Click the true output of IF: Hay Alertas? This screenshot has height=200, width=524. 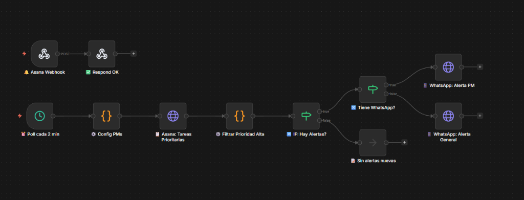click(320, 112)
